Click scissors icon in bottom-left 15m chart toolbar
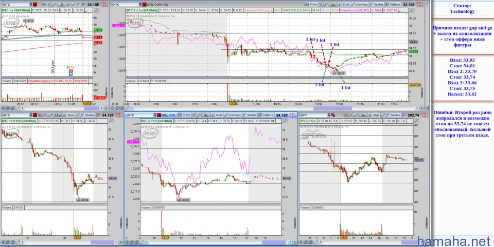This screenshot has height=247, width=494. tap(46, 115)
